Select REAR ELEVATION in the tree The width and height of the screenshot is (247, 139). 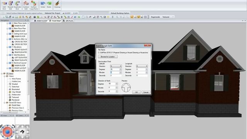pyautogui.click(x=20, y=53)
